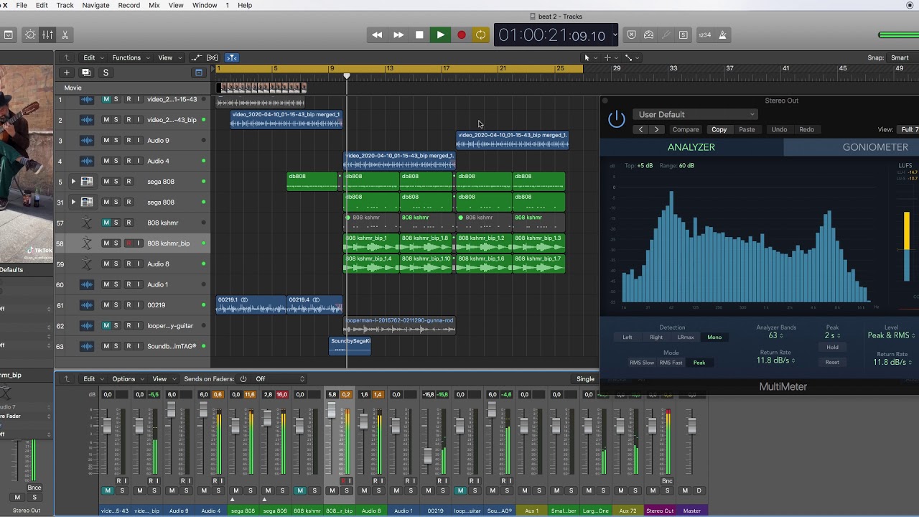The image size is (919, 517).
Task: Go to previous MultiMeter preset arrow
Action: tap(640, 130)
